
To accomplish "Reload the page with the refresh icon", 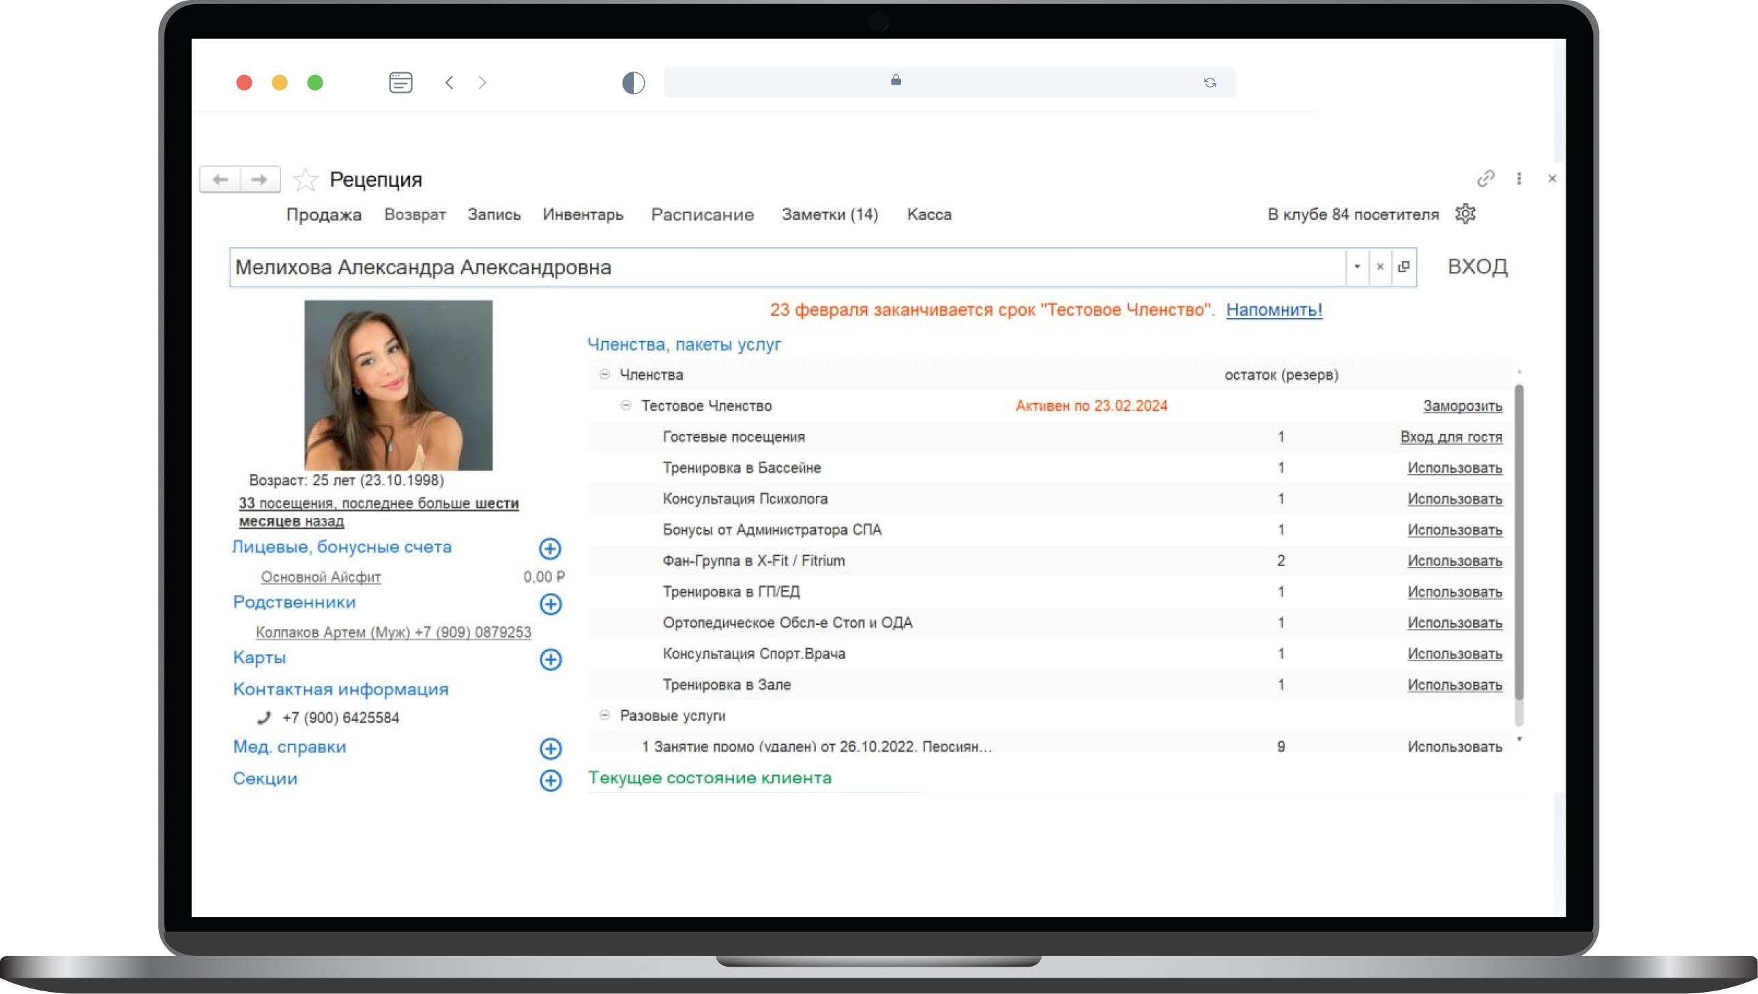I will click(1210, 83).
